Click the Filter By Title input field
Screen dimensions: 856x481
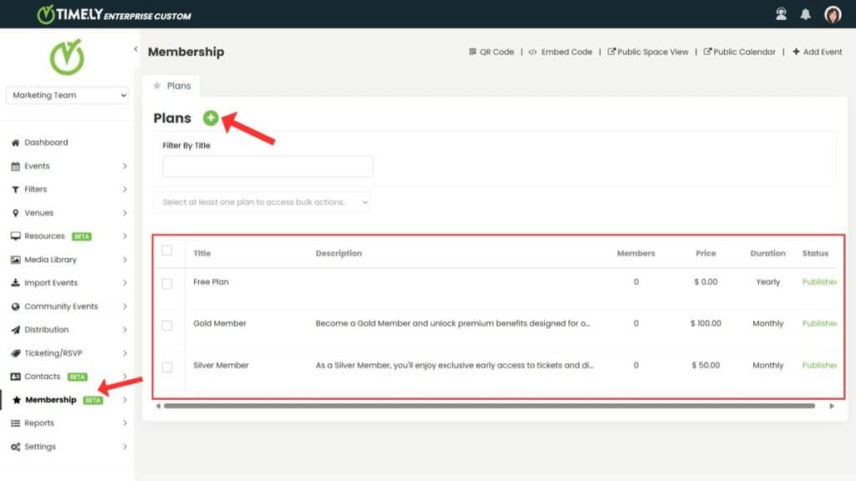coord(267,166)
